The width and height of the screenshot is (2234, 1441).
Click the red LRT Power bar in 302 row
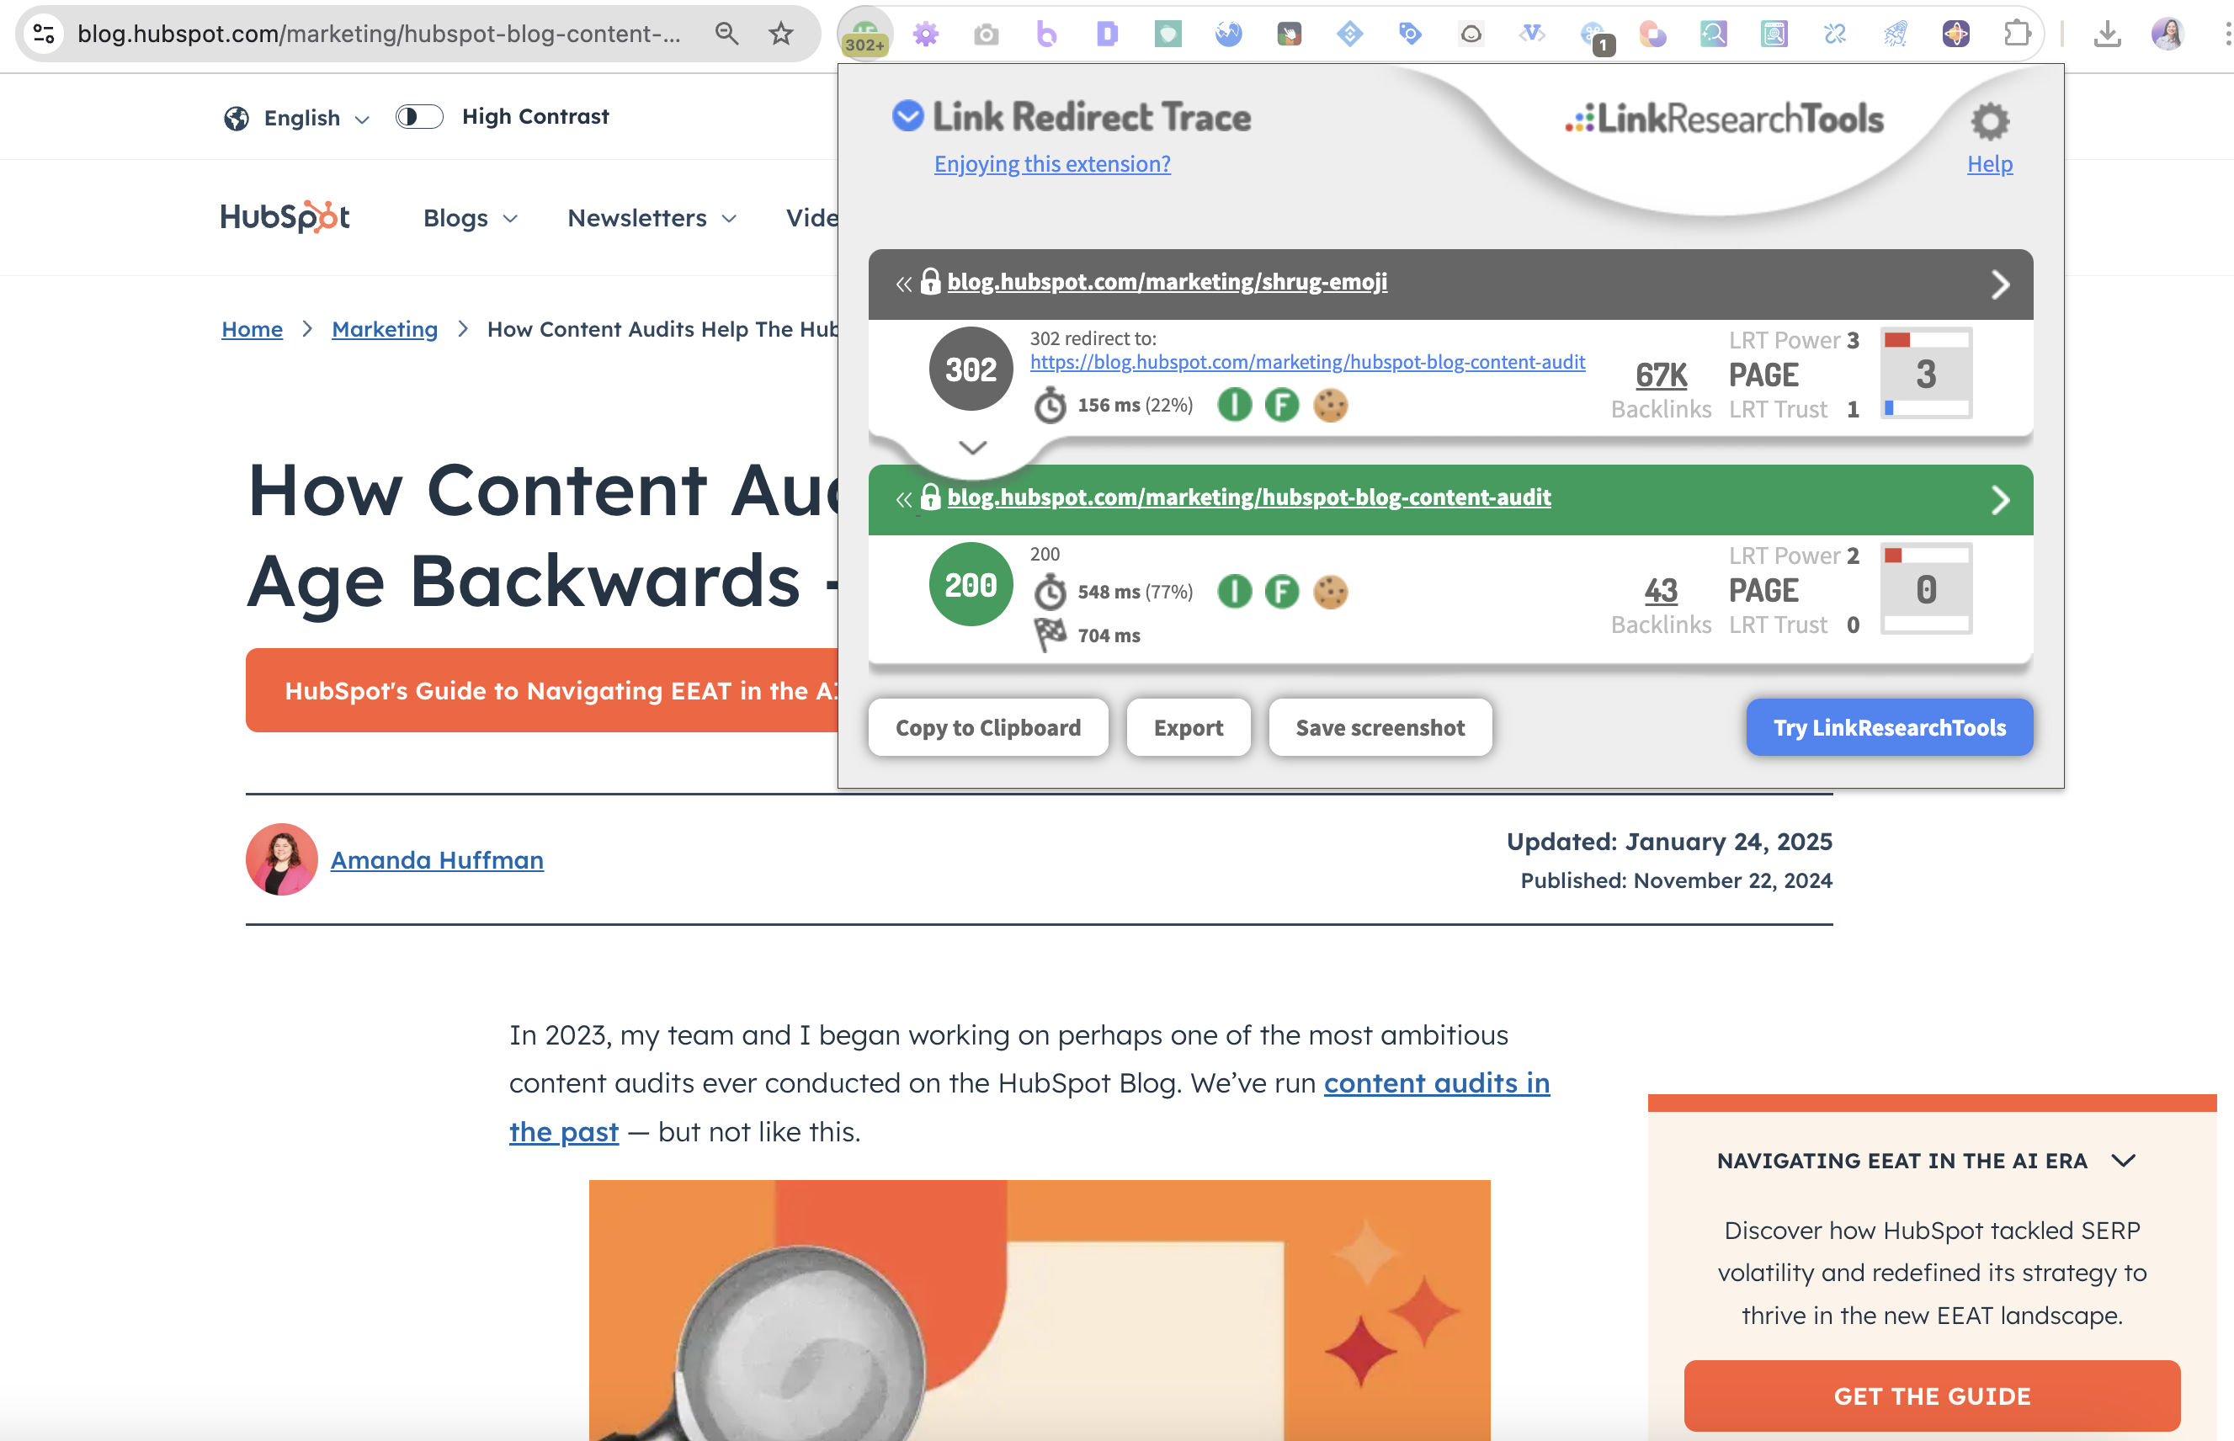(1896, 340)
